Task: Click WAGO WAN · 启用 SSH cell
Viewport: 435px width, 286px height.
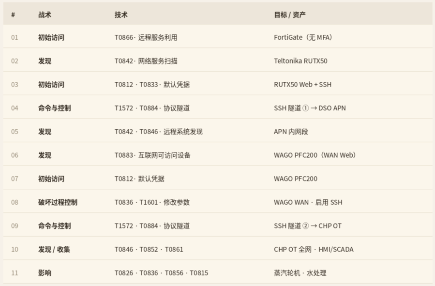Action: (x=308, y=202)
